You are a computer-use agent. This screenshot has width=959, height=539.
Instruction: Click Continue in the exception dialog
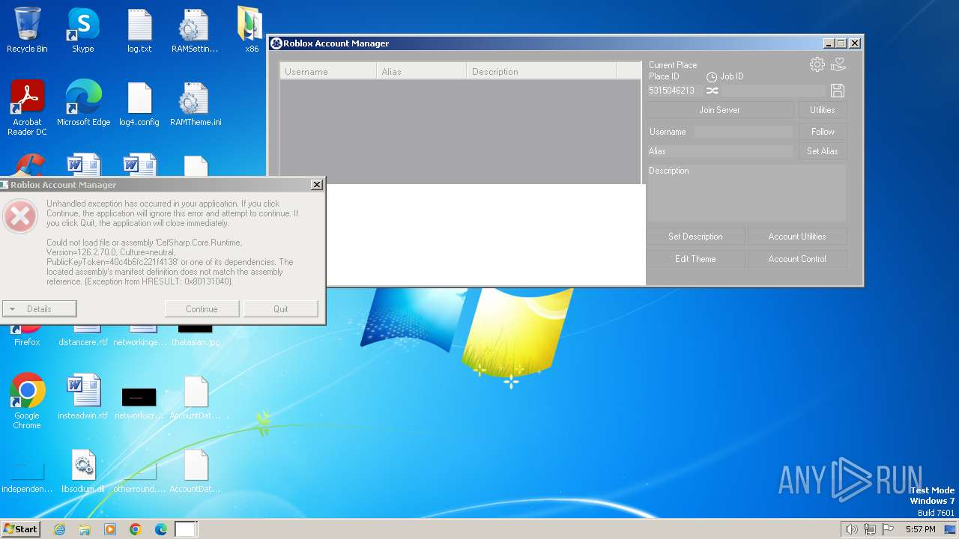(x=202, y=308)
